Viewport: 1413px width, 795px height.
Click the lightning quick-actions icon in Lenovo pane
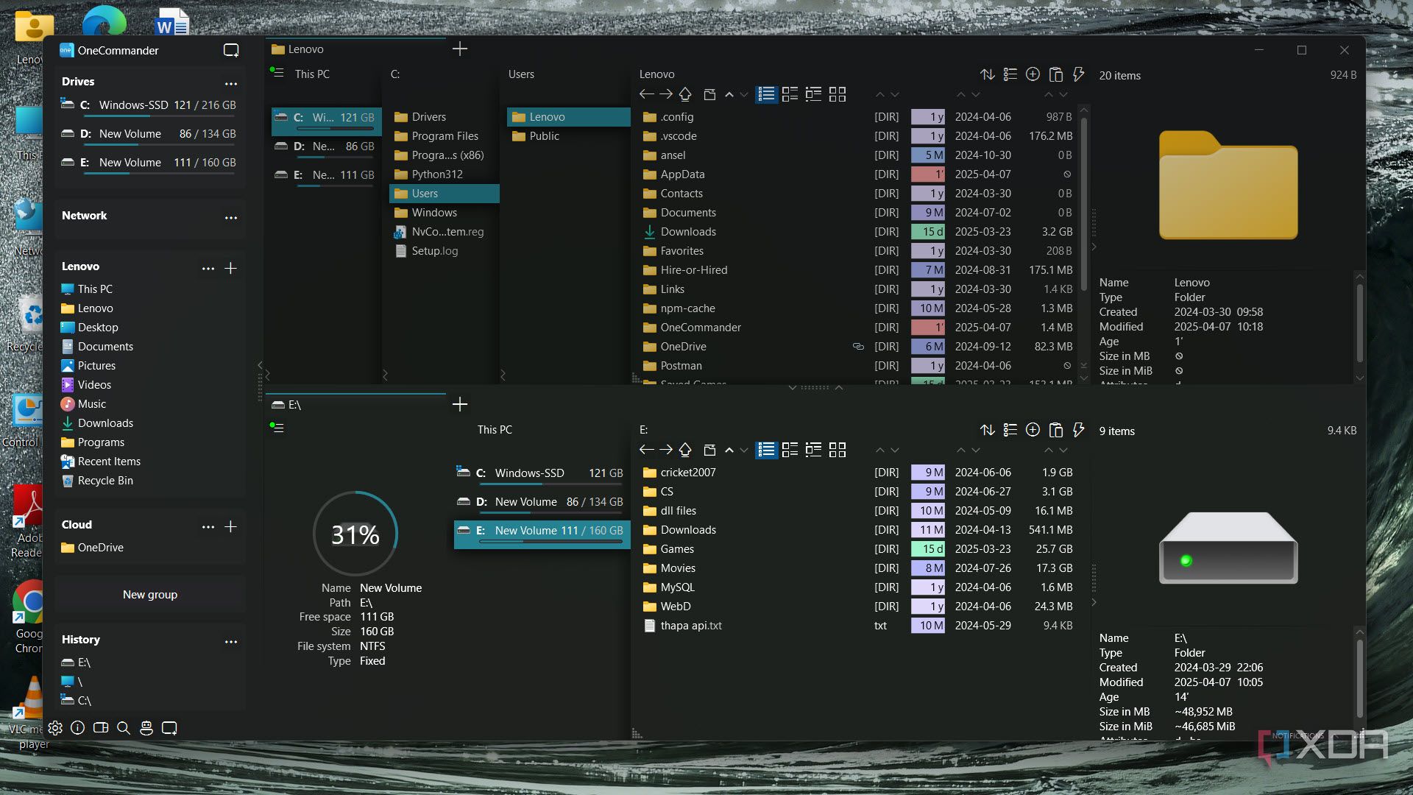pos(1079,74)
